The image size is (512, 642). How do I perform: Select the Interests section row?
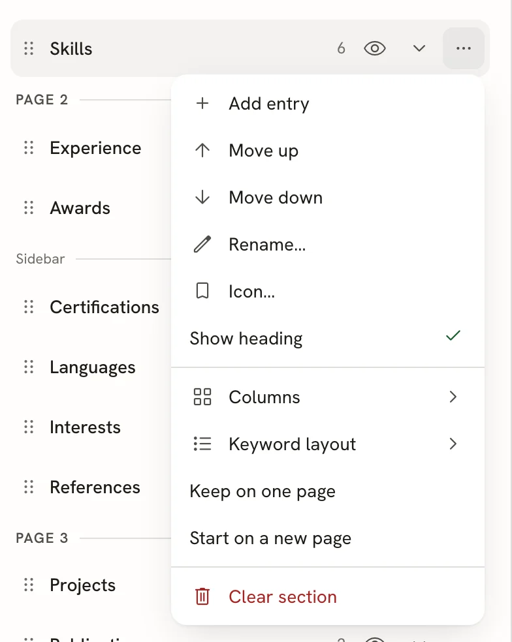(91, 427)
